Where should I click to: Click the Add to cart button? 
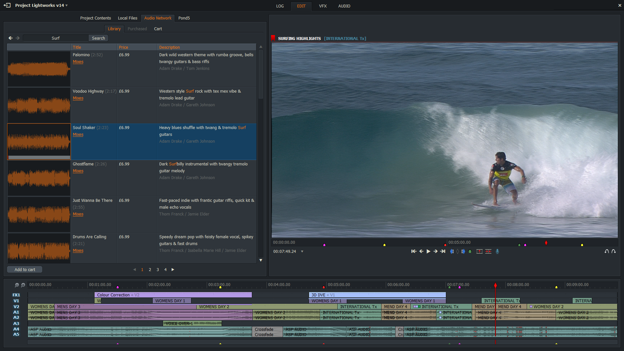[25, 269]
